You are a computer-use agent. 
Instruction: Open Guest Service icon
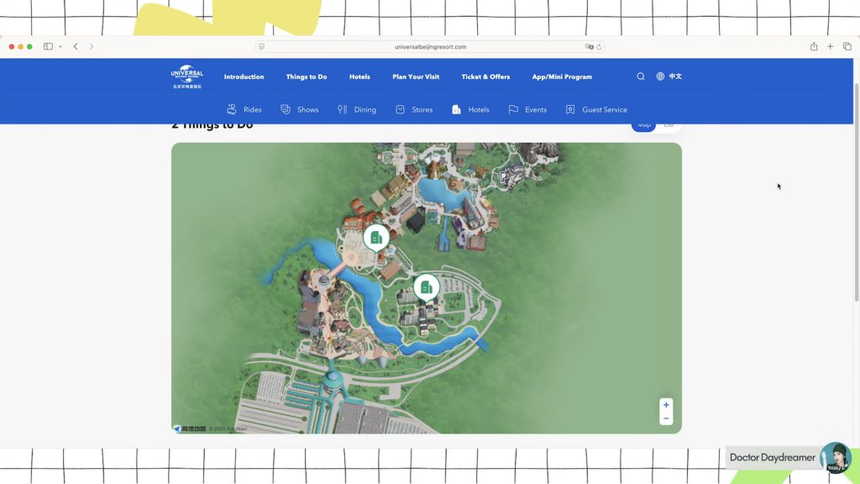coord(570,109)
